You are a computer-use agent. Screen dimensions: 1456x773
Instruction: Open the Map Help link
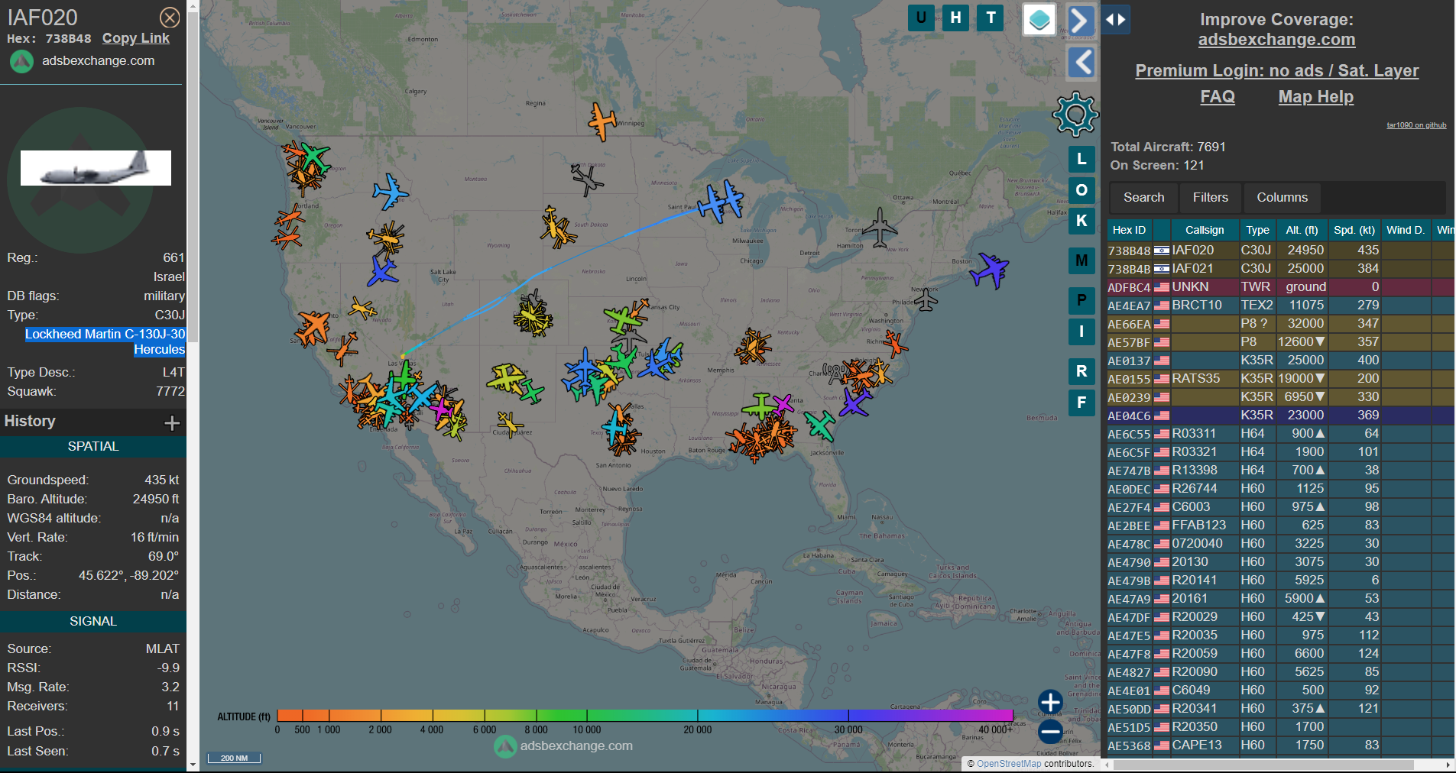pos(1315,97)
